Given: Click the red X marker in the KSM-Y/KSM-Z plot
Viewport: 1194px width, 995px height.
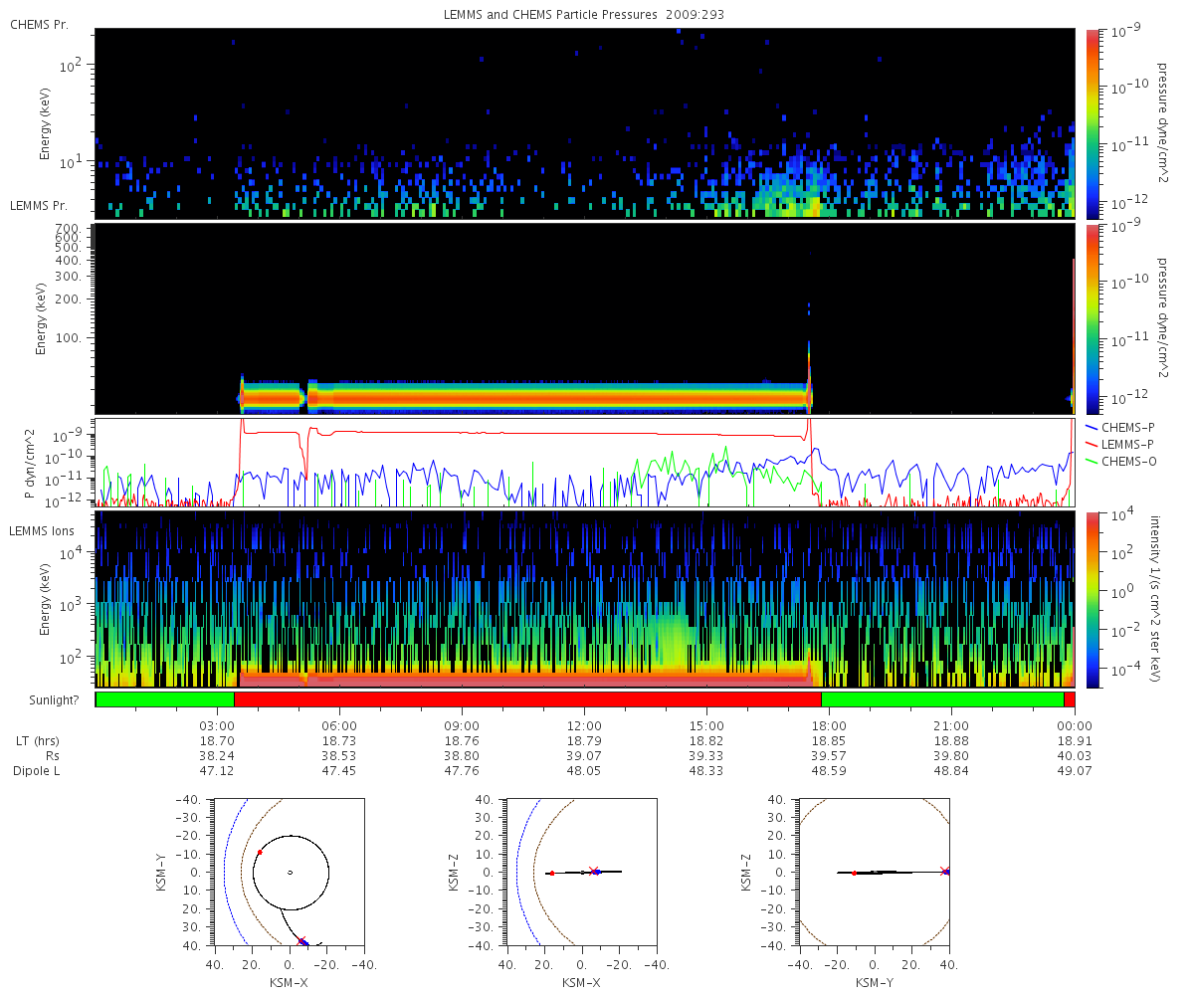Looking at the screenshot, I should 944,871.
